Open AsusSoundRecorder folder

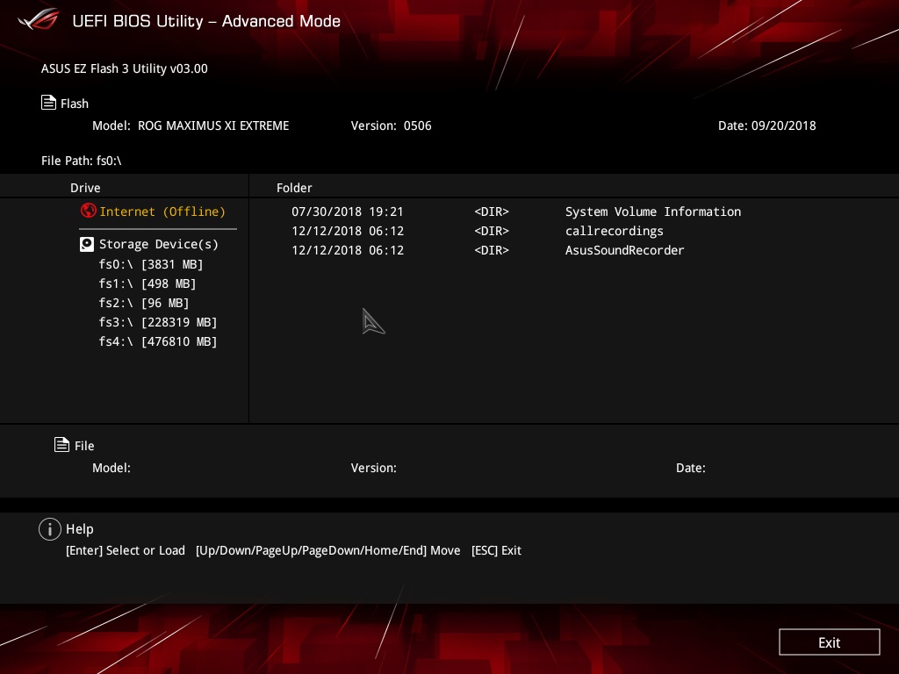[x=624, y=250]
